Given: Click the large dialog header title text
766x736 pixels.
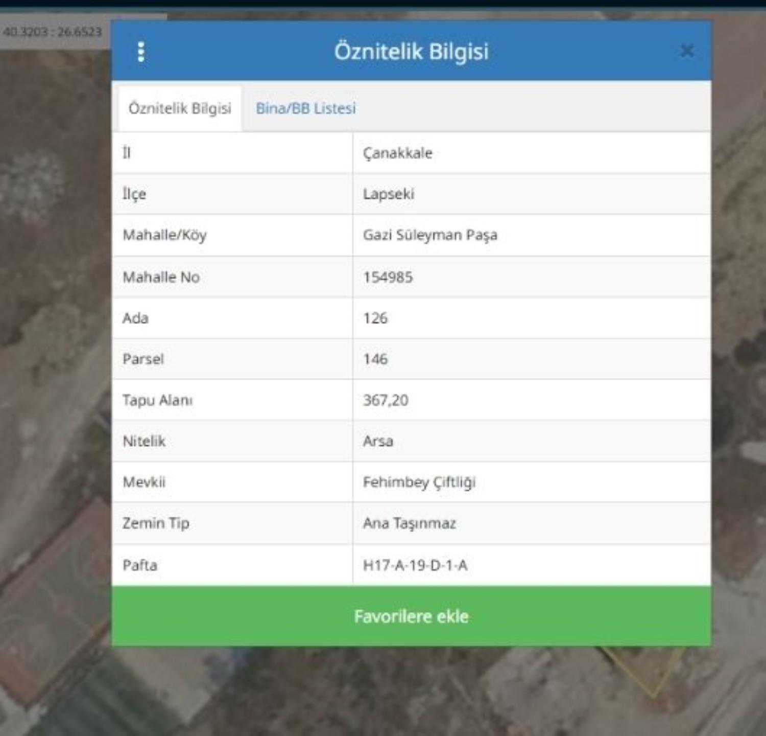Looking at the screenshot, I should click(411, 52).
